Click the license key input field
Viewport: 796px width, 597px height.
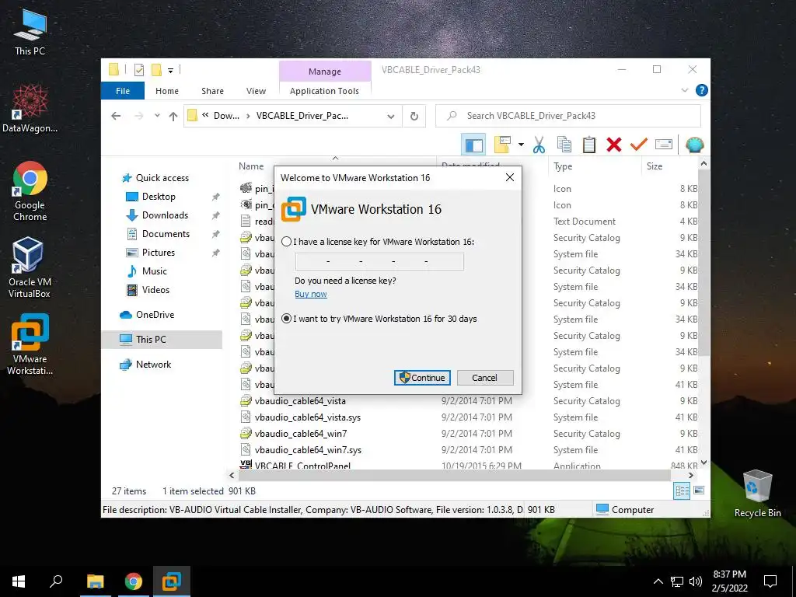click(x=379, y=261)
